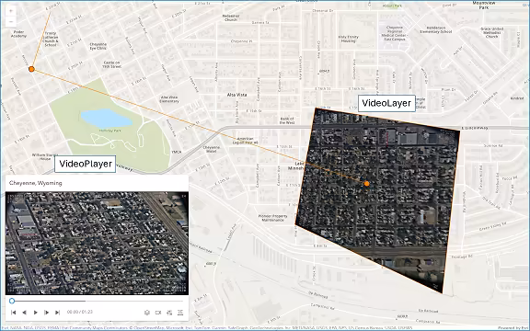Click the Castle on 19th Street label
This screenshot has width=530, height=331.
tap(112, 64)
